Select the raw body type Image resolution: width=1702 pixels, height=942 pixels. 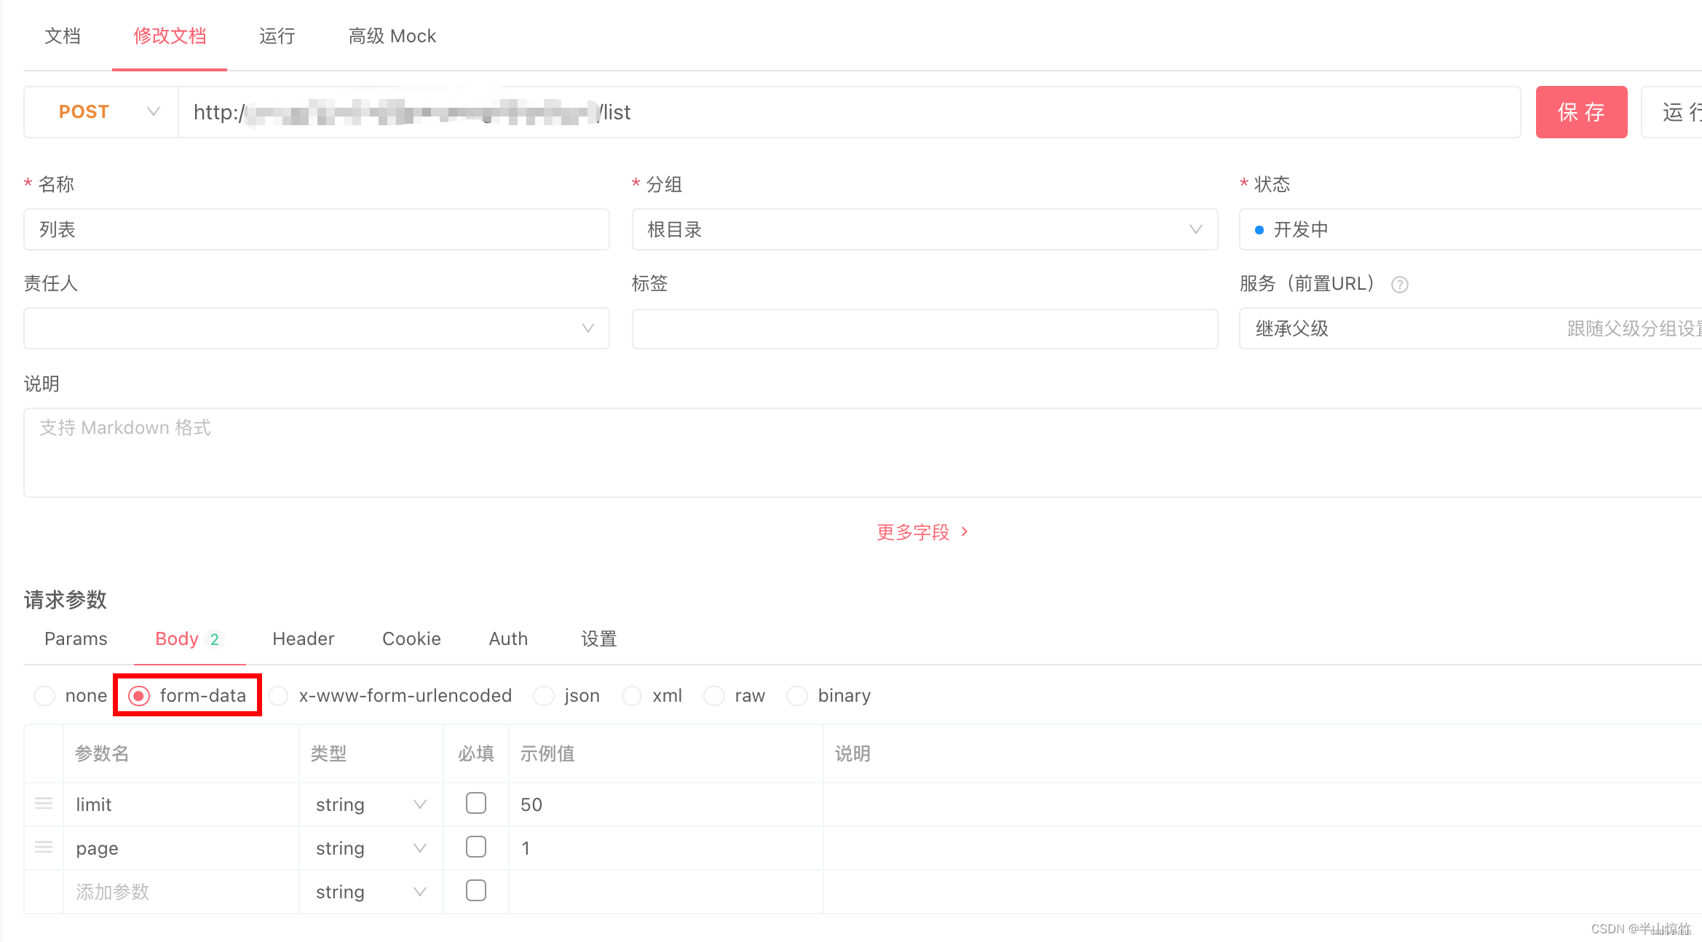point(714,695)
